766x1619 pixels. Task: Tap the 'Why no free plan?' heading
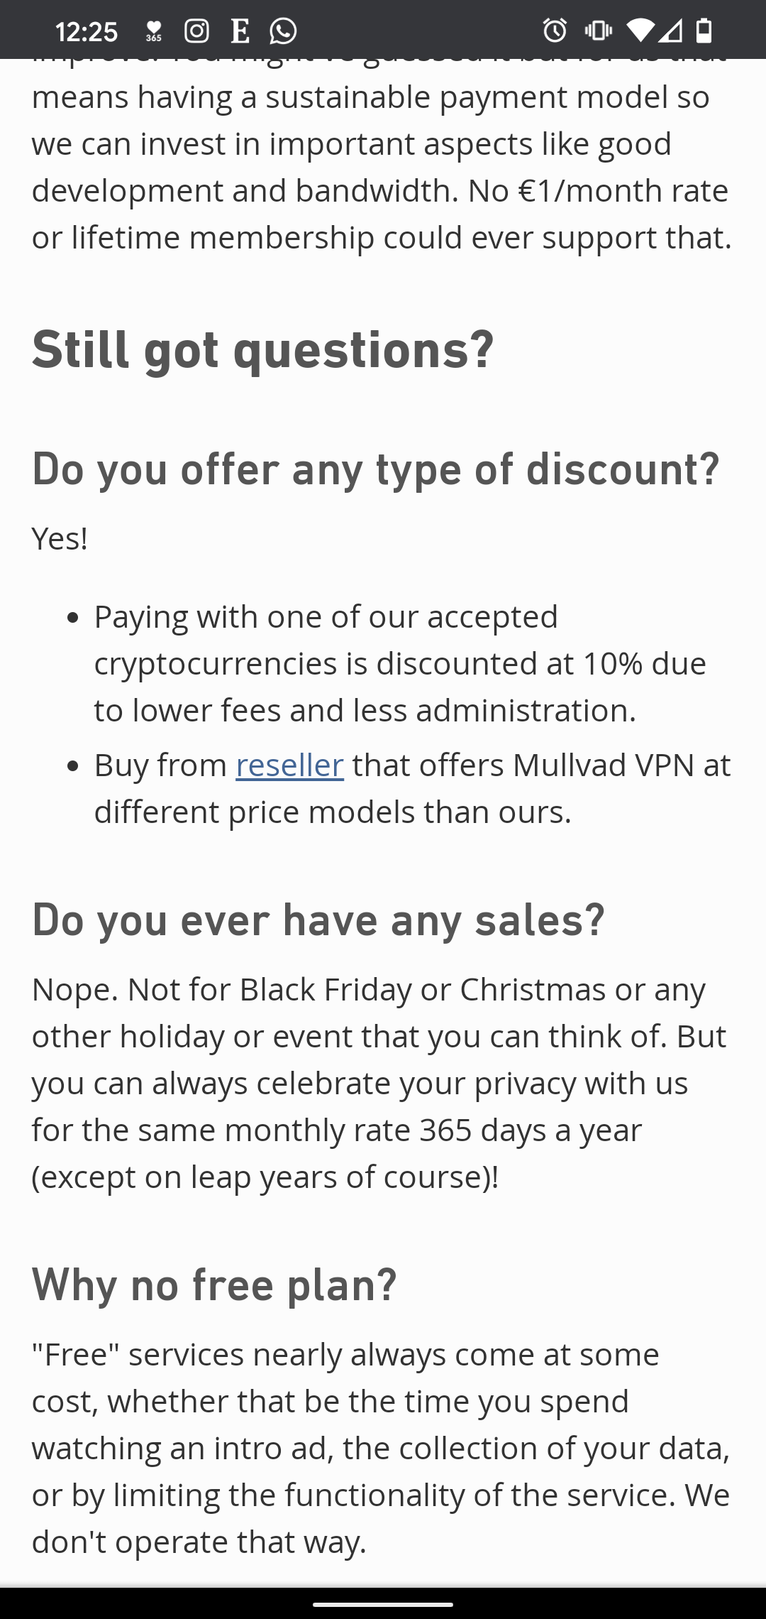[214, 1285]
